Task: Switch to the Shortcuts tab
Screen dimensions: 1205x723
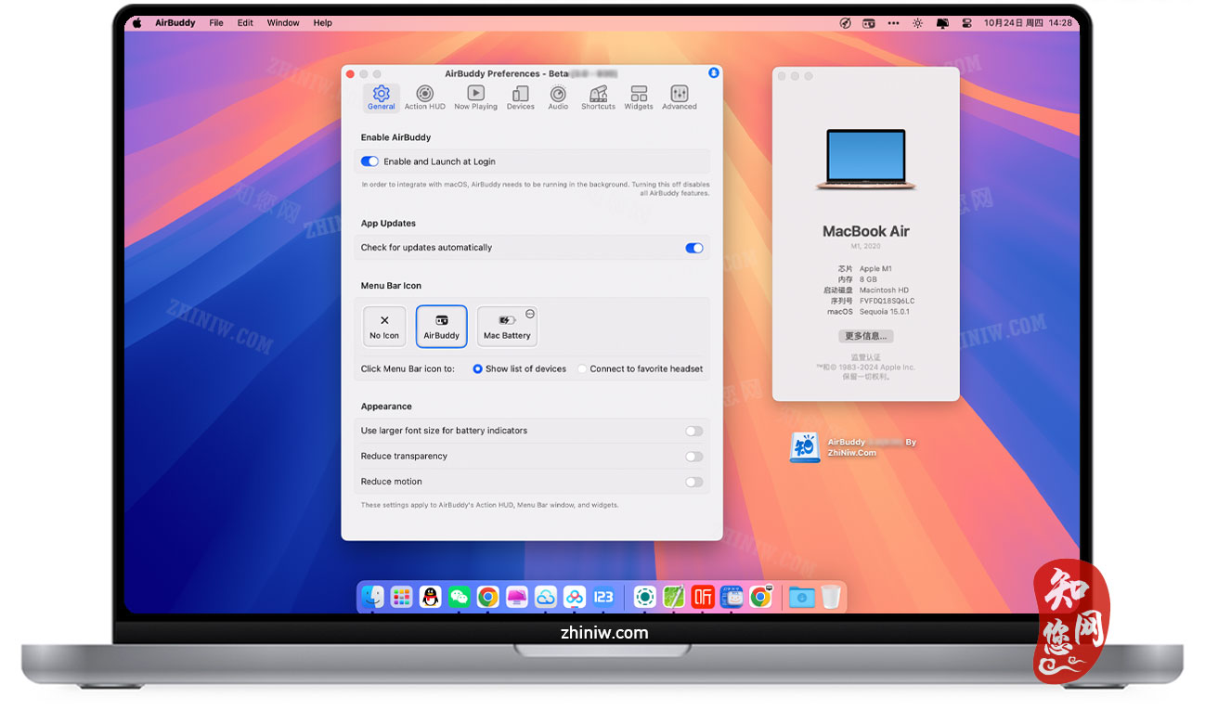Action: click(598, 97)
